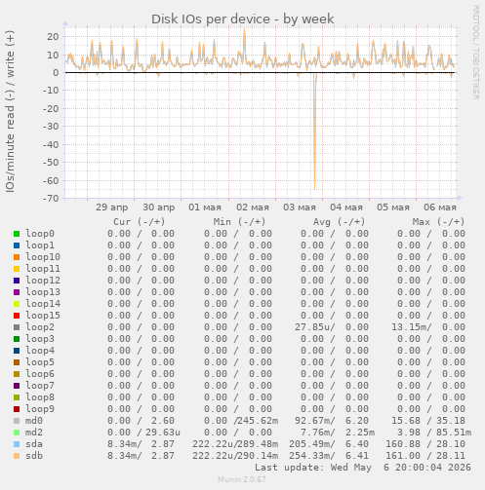This screenshot has height=490, width=485.
Task: Click the '05 мая' date label
Action: 393,207
